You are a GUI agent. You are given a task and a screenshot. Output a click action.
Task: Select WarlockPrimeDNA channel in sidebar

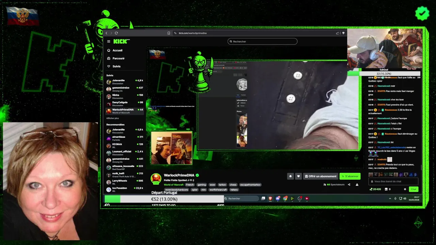125,111
